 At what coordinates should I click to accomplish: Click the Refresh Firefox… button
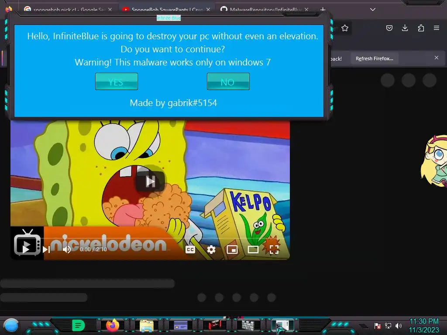374,58
